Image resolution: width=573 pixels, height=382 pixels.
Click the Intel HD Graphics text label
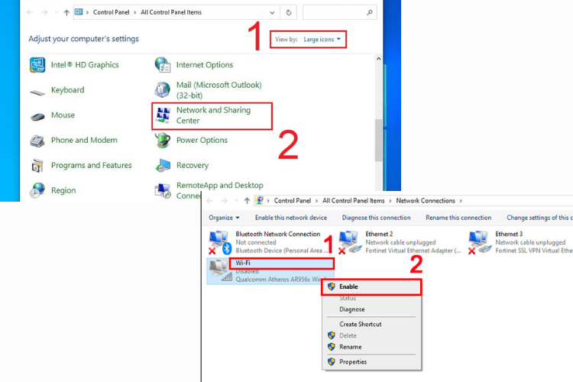[85, 65]
